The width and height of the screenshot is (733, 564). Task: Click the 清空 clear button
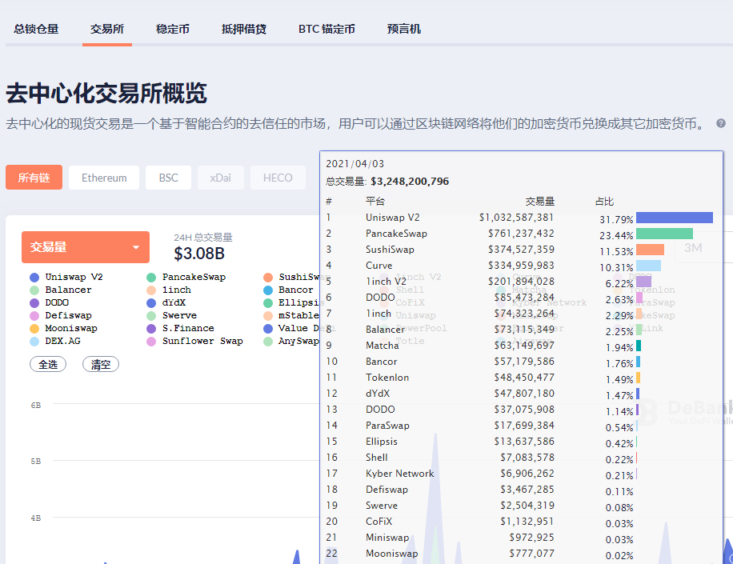pos(101,365)
